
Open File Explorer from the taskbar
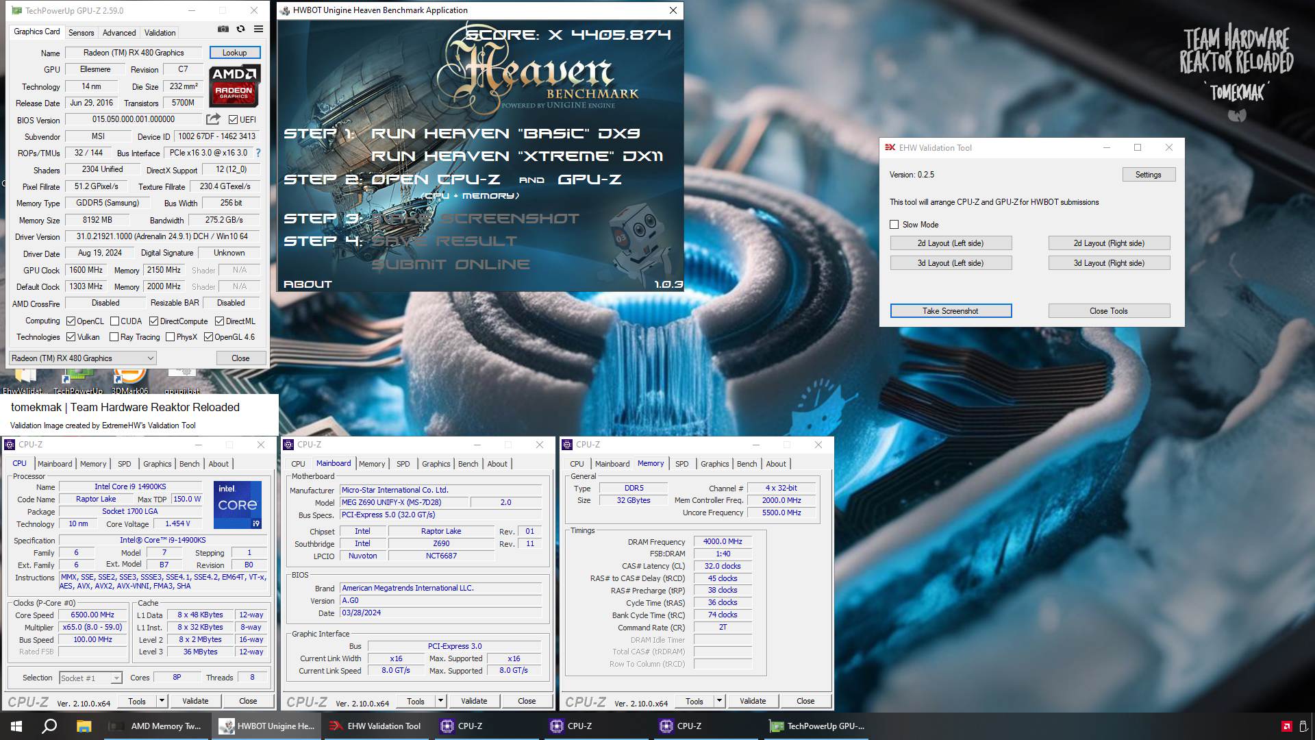tap(84, 726)
